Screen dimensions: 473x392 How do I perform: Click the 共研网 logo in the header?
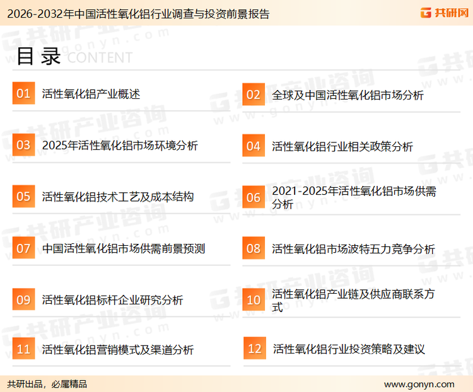point(445,13)
